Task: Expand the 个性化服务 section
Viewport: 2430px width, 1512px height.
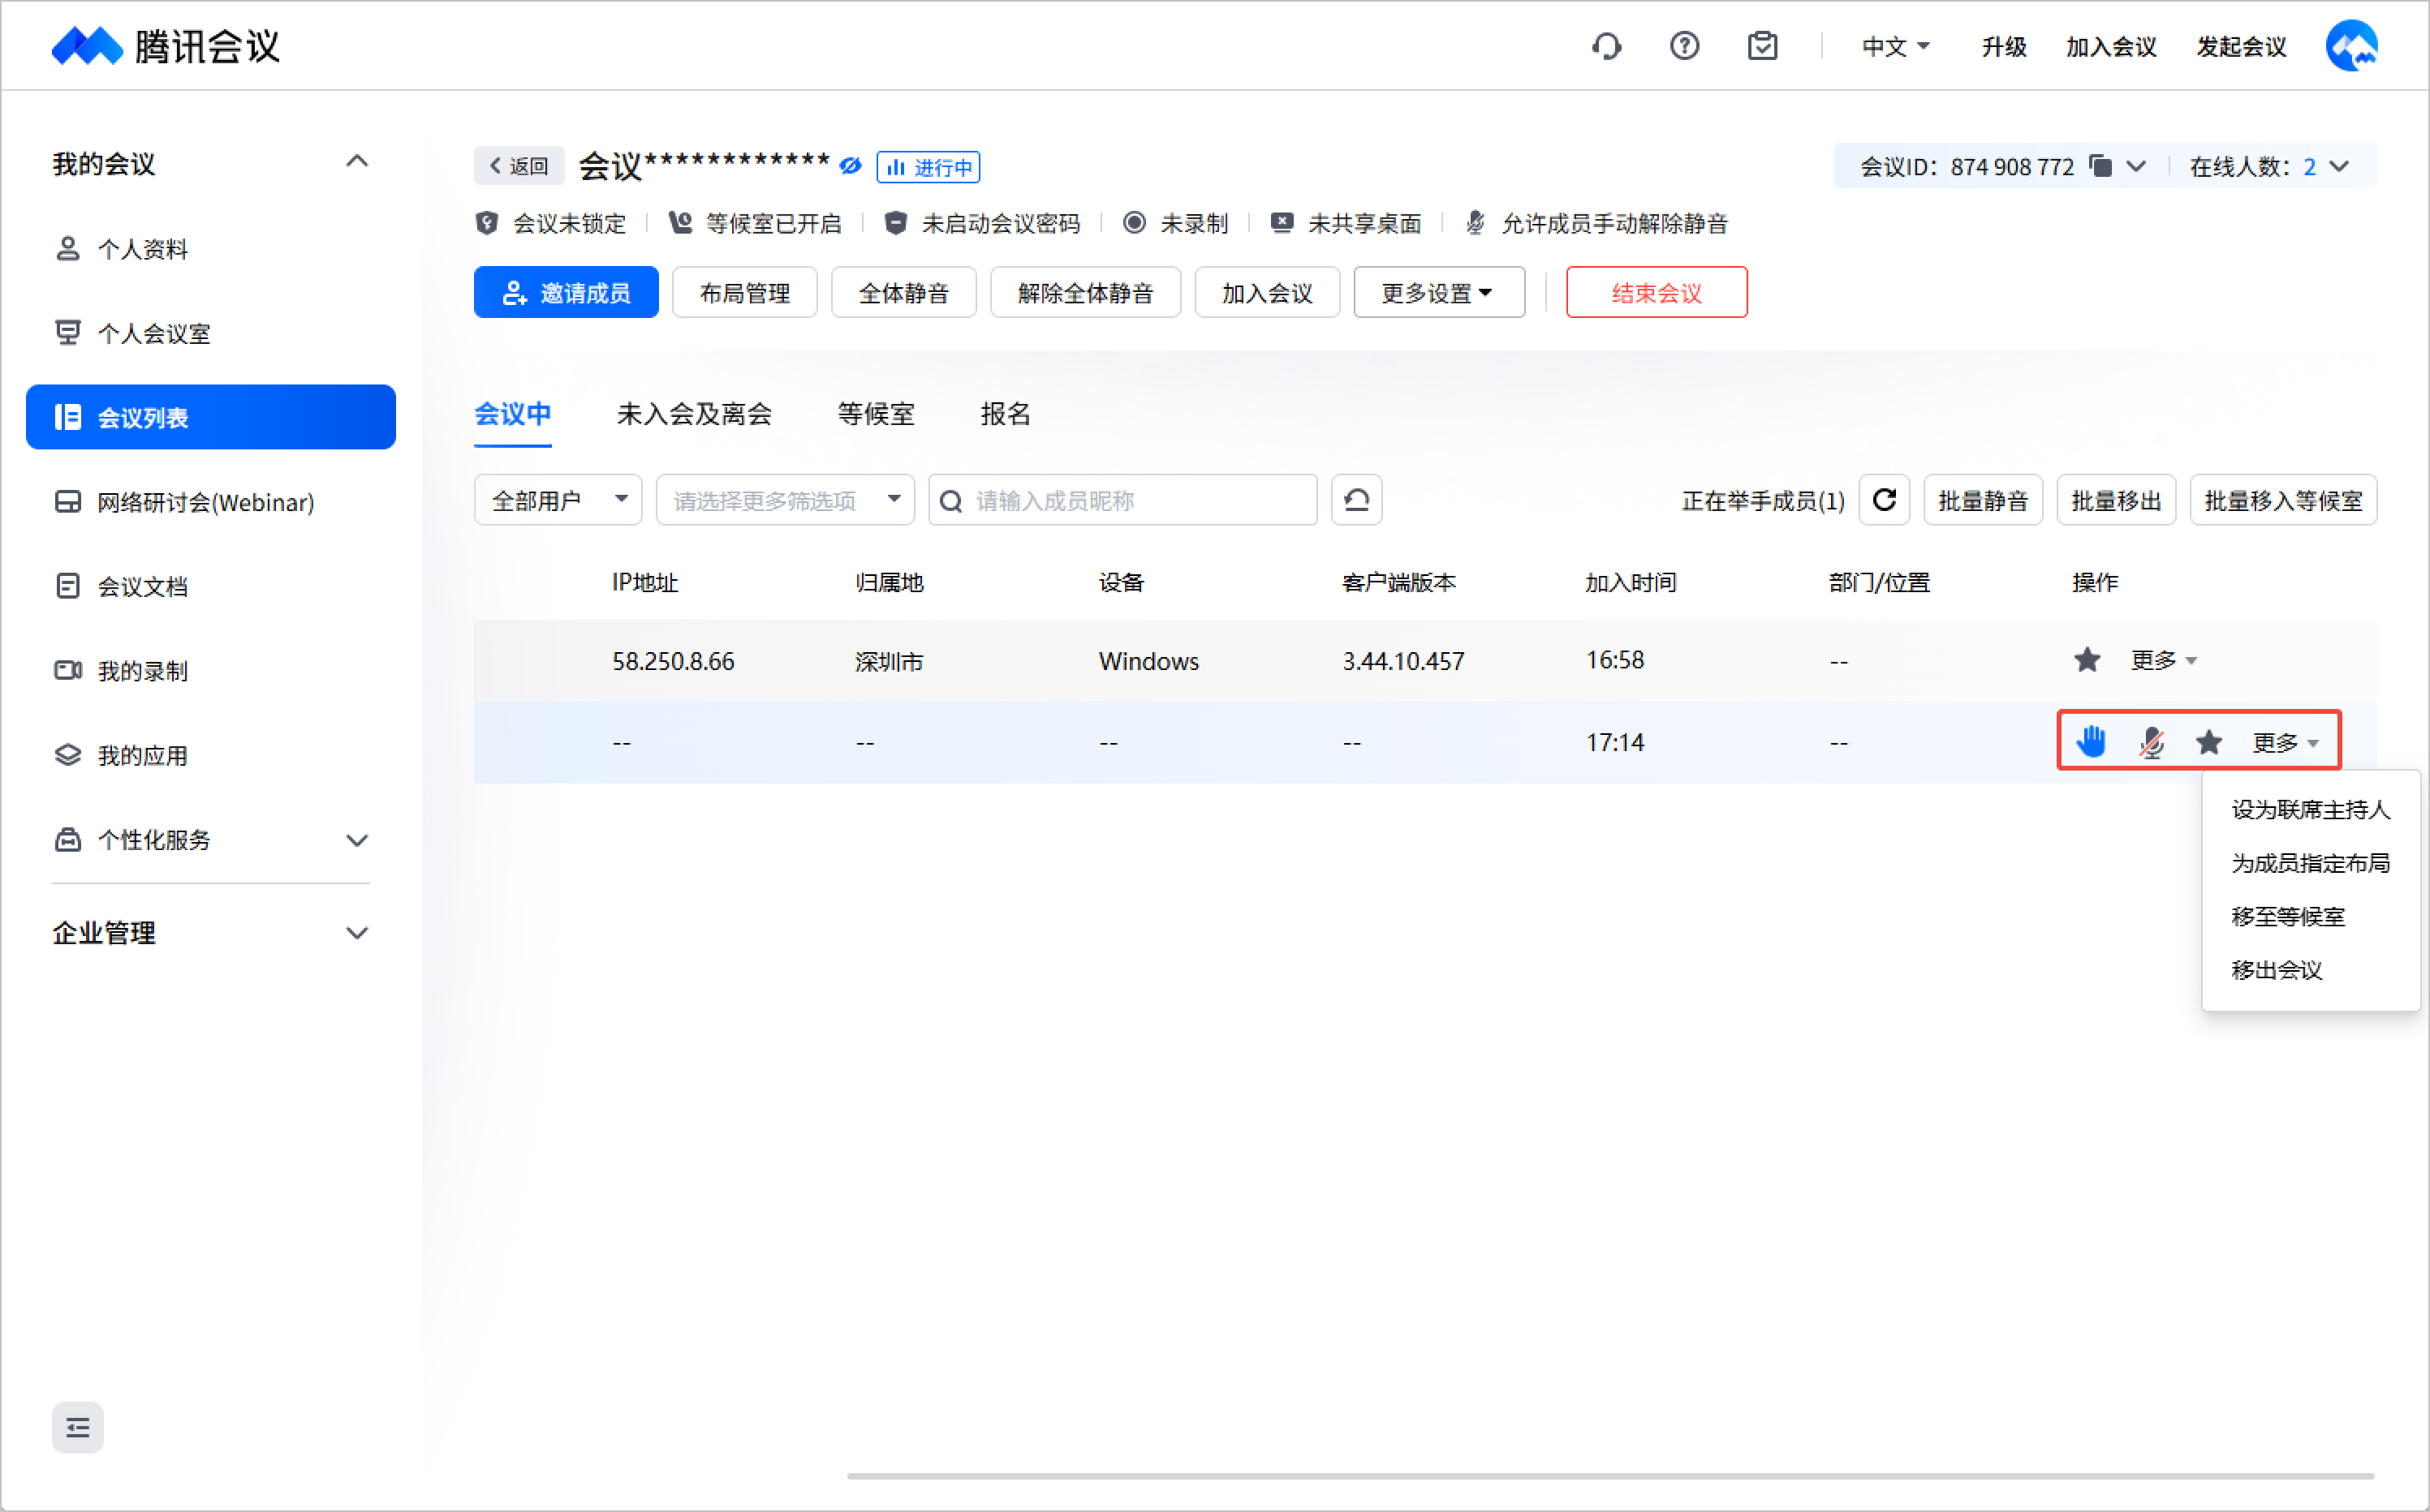Action: tap(357, 840)
